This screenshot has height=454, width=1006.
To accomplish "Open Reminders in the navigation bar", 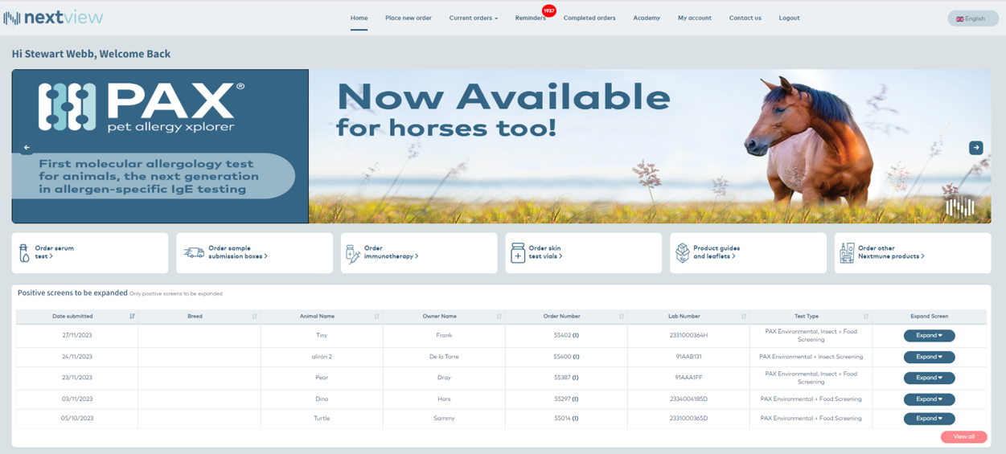I will (530, 18).
